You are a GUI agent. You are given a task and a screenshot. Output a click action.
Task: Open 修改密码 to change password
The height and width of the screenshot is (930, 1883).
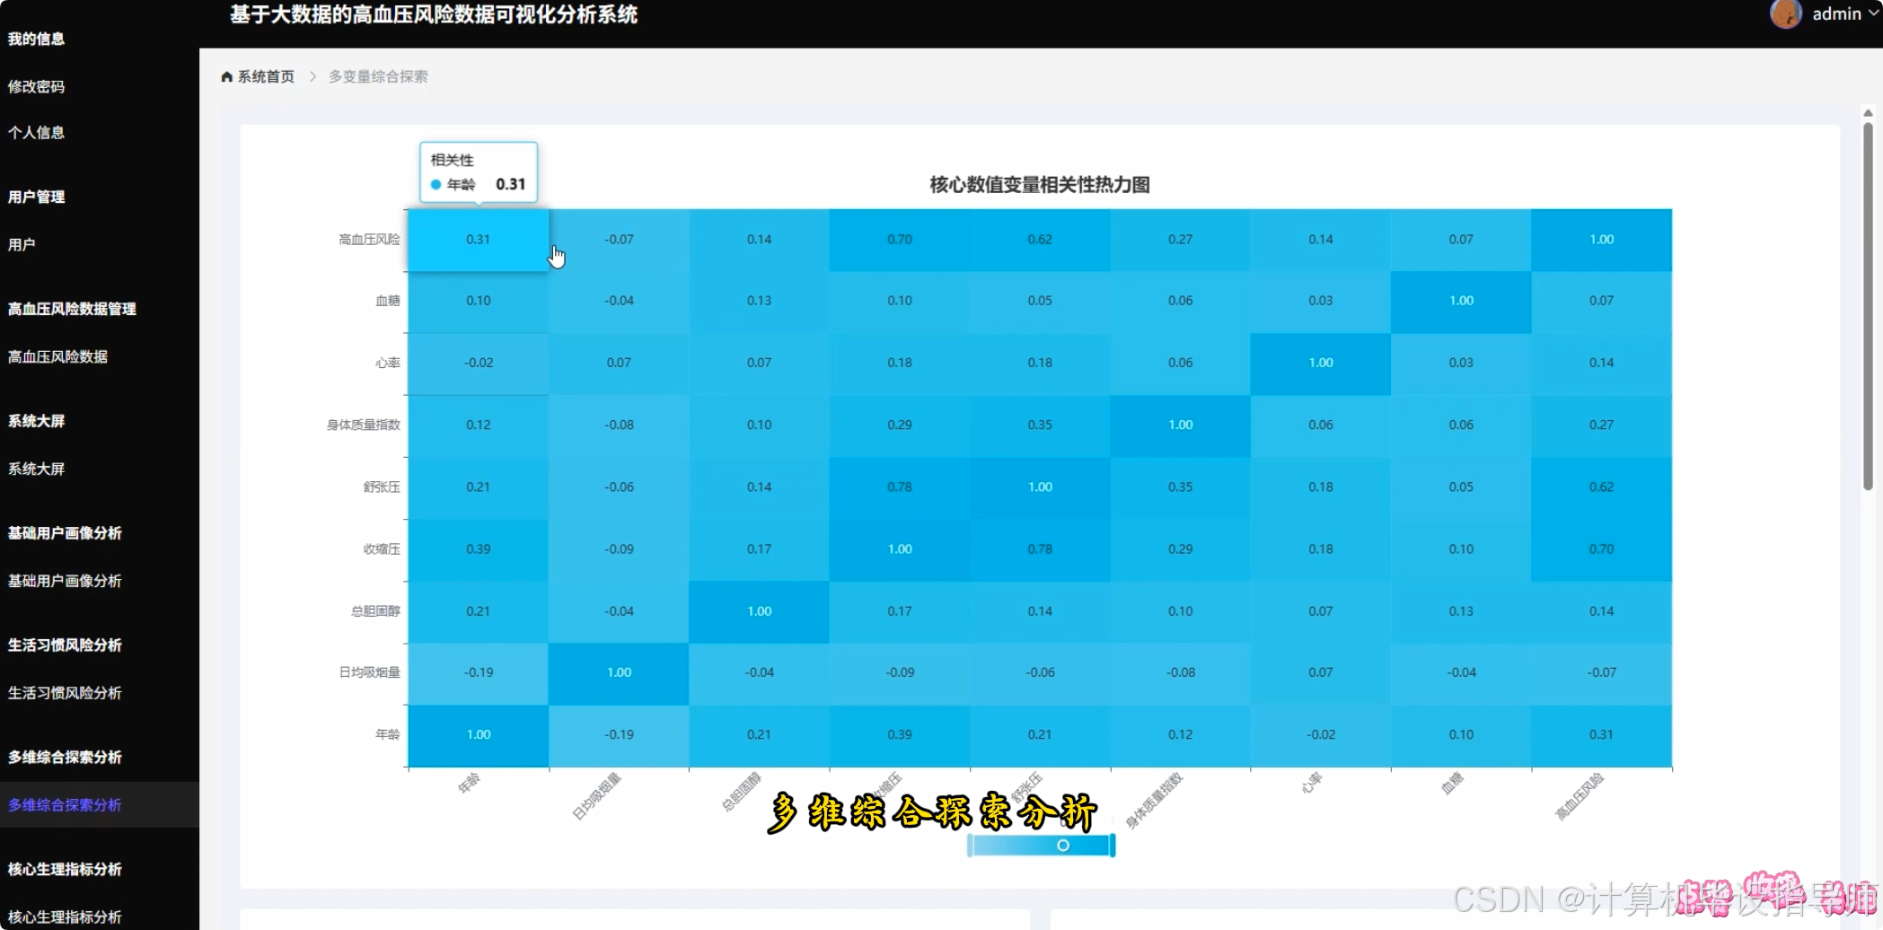(x=38, y=86)
